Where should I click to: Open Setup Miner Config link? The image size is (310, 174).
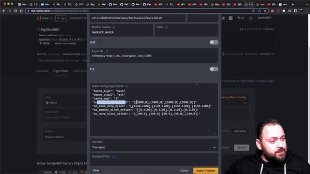(233, 97)
